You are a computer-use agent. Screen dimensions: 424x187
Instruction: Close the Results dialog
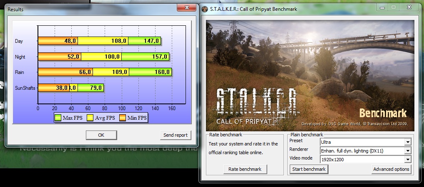186,7
